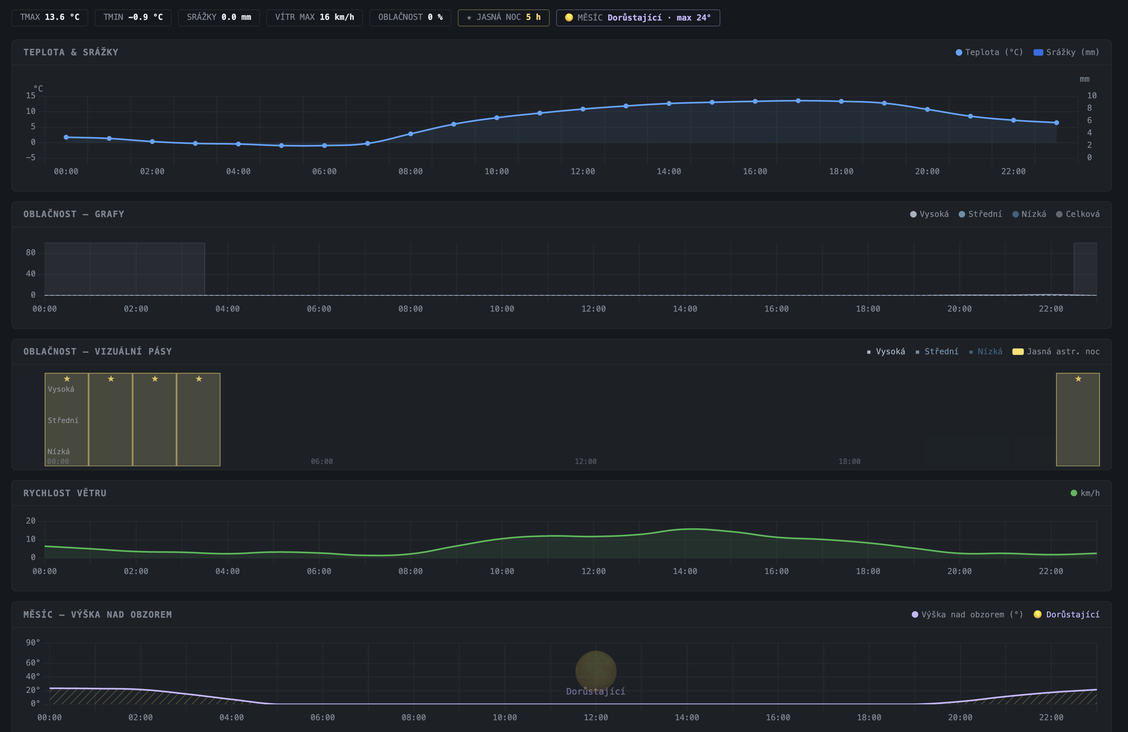1128x732 pixels.
Task: Click the OBLAČNOST 0 % badge
Action: click(410, 18)
